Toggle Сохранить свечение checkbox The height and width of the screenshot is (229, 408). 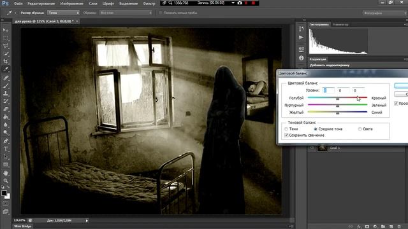point(286,135)
